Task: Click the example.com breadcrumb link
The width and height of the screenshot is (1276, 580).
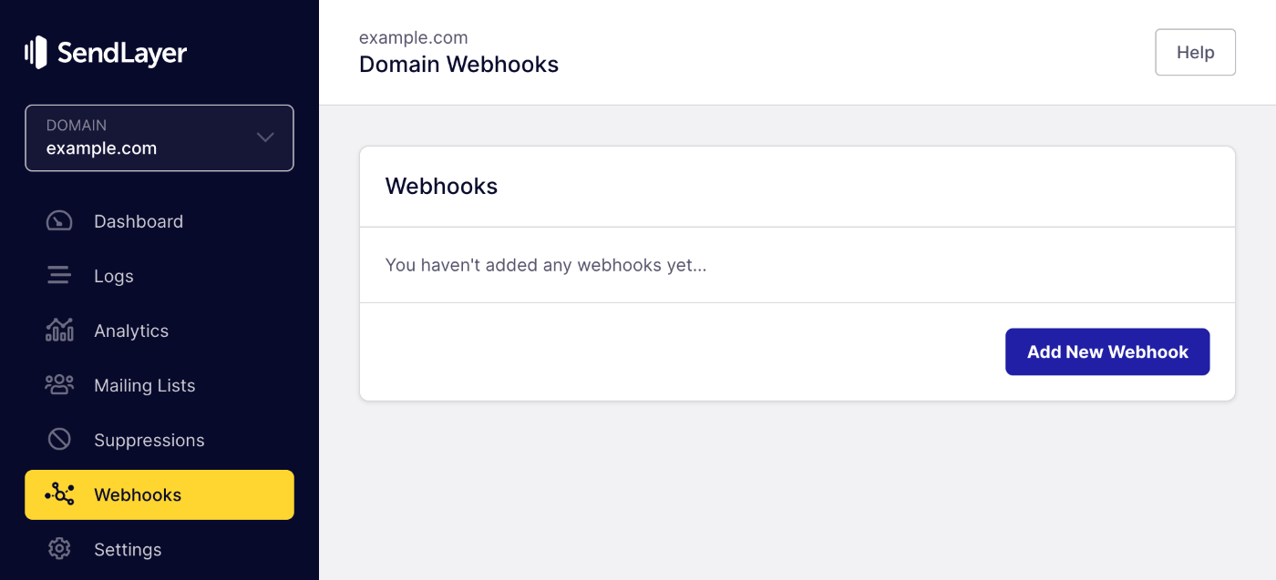Action: click(x=413, y=37)
